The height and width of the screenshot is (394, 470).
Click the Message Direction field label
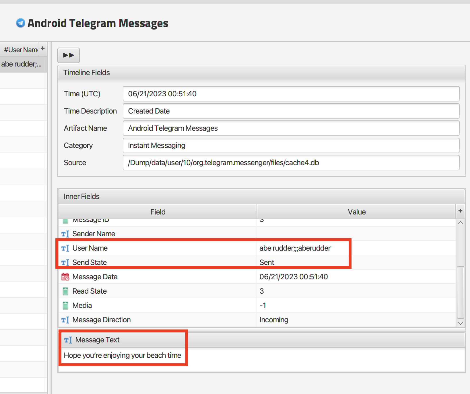pos(102,320)
